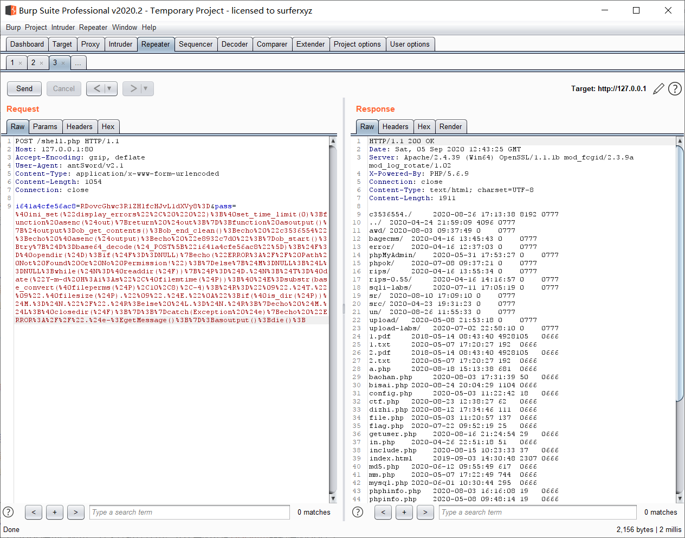Find previous match in Request search
The image size is (685, 538).
(x=34, y=512)
